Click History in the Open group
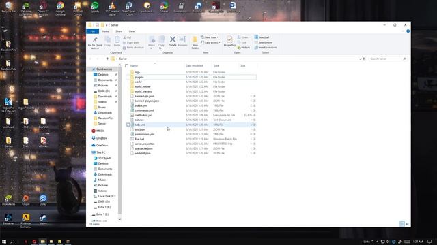437x245 pixels. (x=244, y=48)
